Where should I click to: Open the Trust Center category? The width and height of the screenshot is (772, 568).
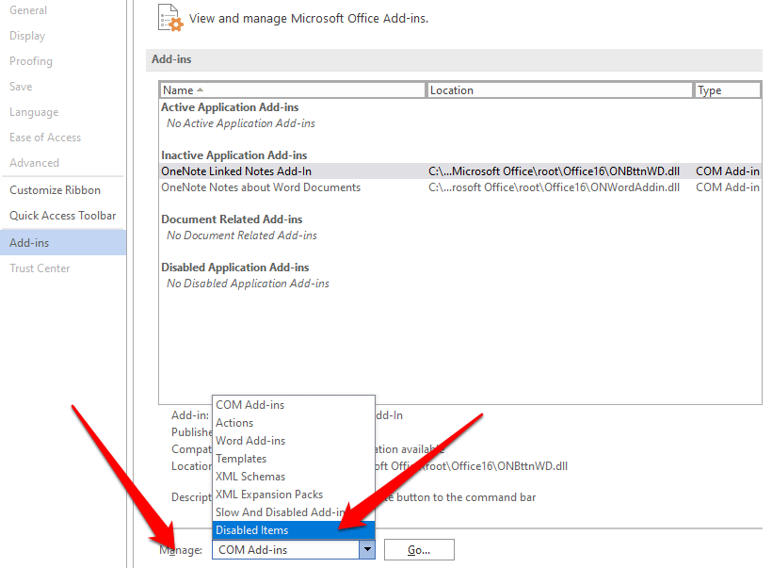pyautogui.click(x=40, y=268)
